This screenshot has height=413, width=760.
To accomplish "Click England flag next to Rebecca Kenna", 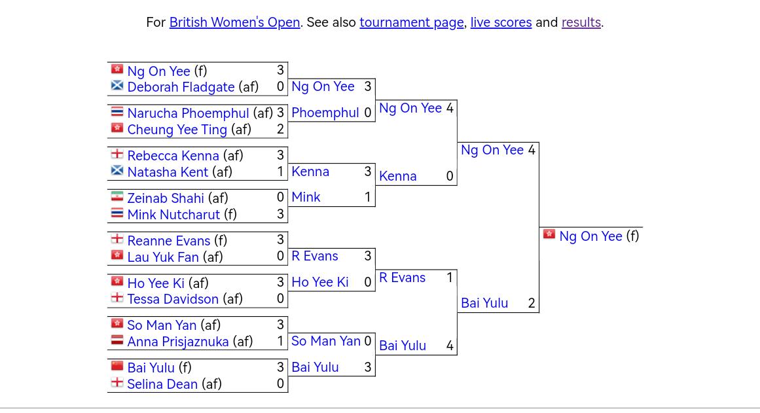I will pos(117,154).
